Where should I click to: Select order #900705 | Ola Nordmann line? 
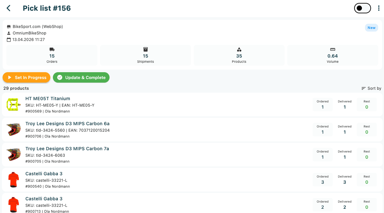47,162
